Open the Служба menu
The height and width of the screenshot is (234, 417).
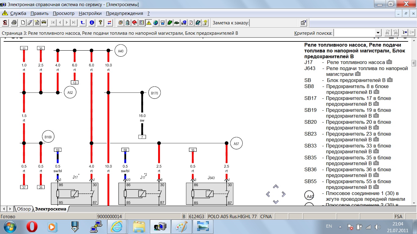18,13
